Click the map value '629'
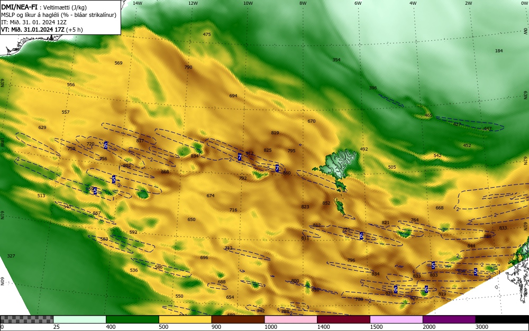The width and height of the screenshot is (529, 331). pyautogui.click(x=42, y=127)
